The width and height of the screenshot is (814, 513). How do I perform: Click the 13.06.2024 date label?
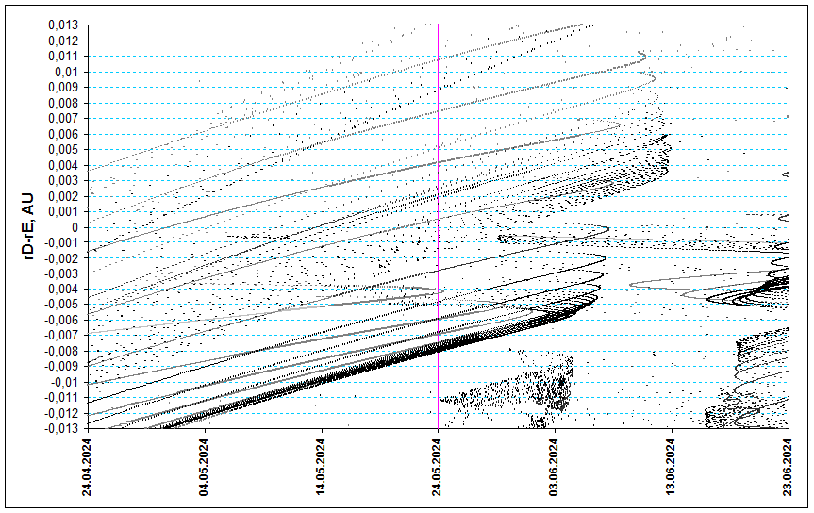tap(671, 468)
